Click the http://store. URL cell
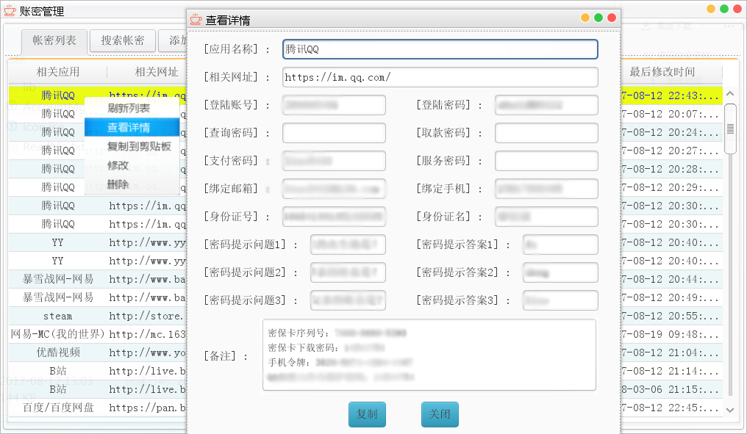Screen dimensions: 747x434 click(x=147, y=316)
